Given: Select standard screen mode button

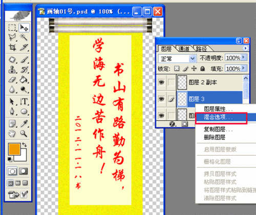Looking at the screenshot, I should 11,183.
